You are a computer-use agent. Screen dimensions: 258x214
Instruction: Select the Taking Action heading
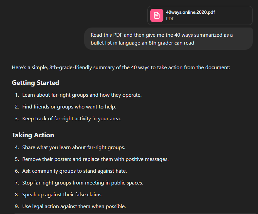(x=33, y=135)
